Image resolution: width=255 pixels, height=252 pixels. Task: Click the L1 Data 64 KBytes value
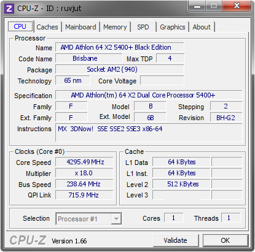point(181,162)
